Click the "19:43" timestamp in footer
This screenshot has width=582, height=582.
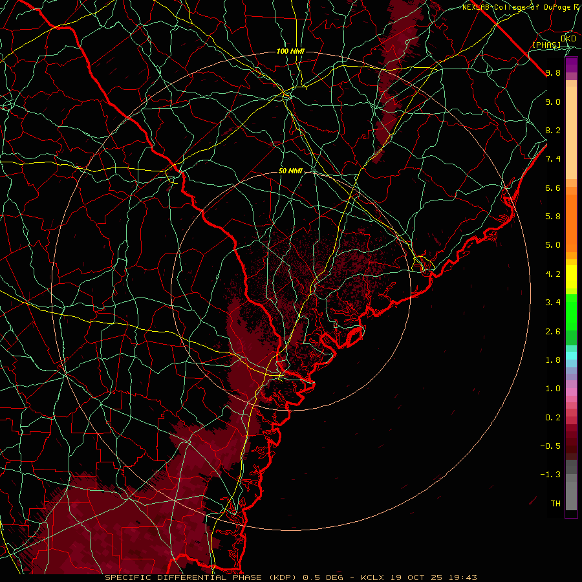point(462,577)
